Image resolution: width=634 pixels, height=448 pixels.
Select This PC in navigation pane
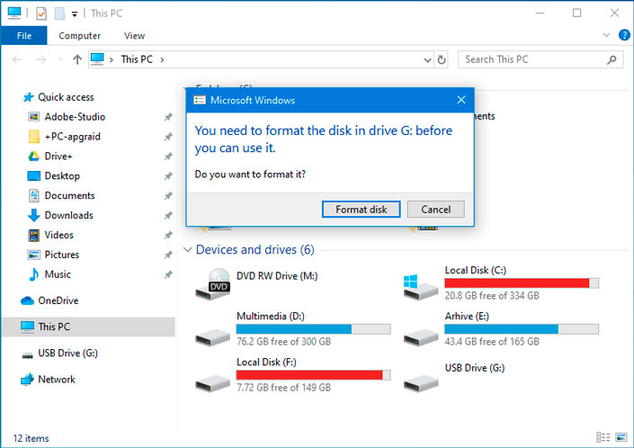[x=88, y=327]
